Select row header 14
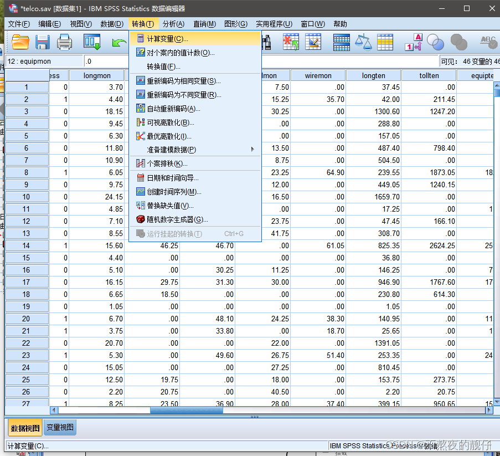The height and width of the screenshot is (456, 500). [27, 245]
